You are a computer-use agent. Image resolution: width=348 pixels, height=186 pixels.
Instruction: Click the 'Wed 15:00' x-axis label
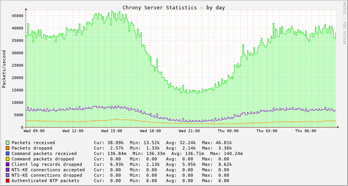coord(112,131)
